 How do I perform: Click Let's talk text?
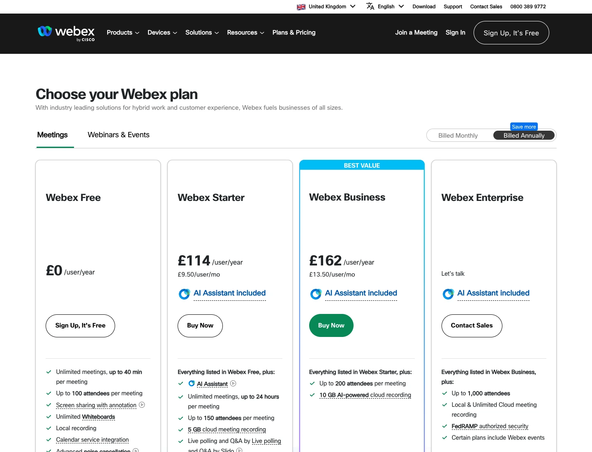(453, 274)
